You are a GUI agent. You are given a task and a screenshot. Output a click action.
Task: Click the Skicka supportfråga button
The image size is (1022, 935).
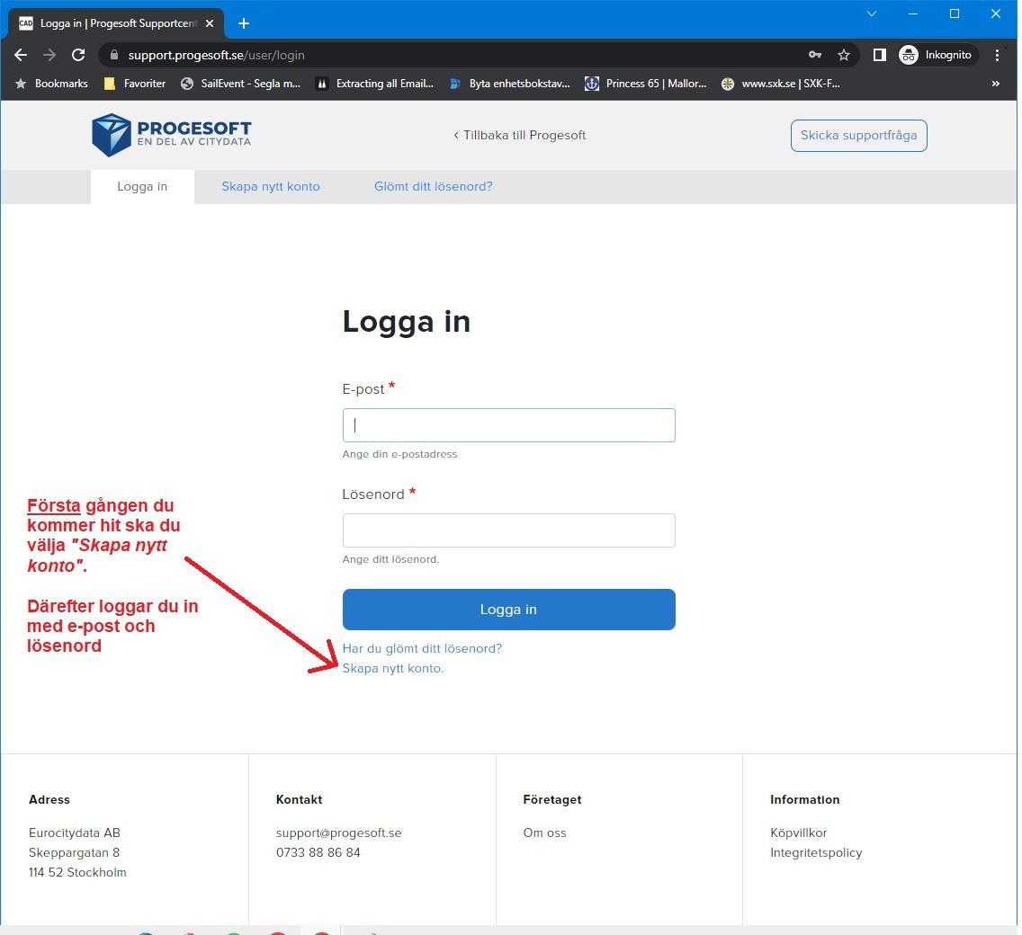(x=858, y=136)
